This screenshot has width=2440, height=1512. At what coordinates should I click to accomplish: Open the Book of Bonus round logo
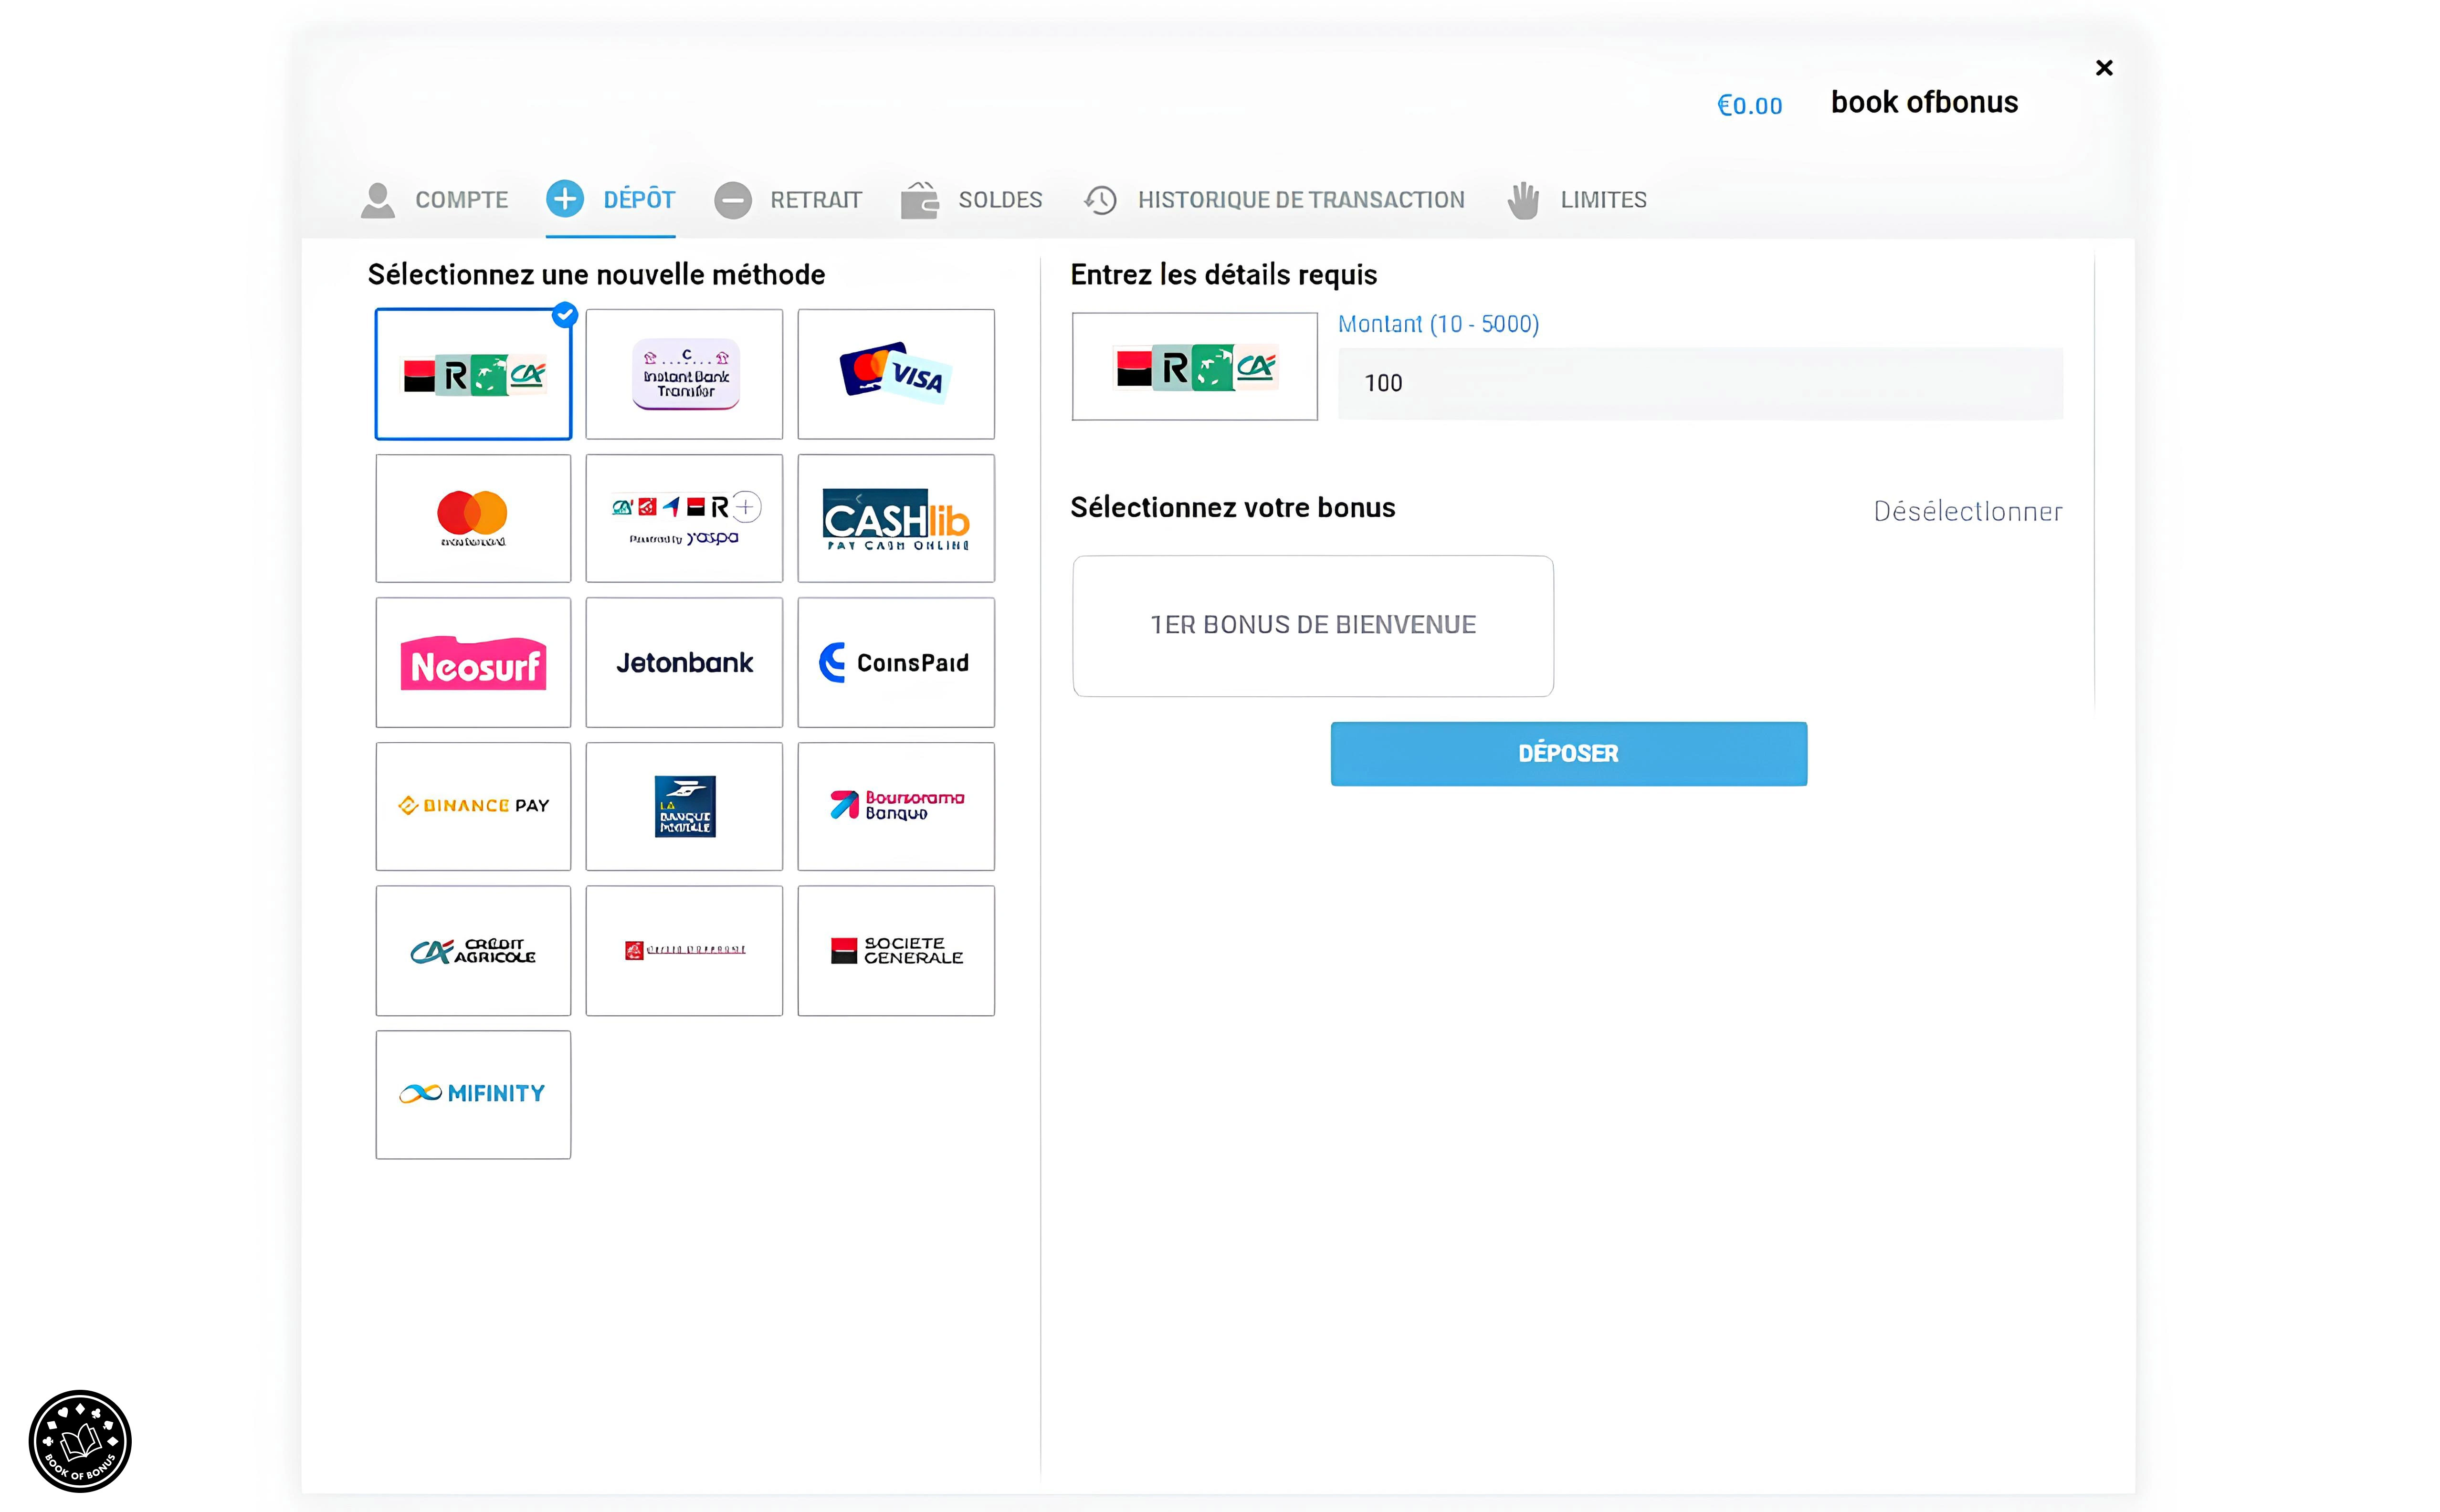[80, 1440]
